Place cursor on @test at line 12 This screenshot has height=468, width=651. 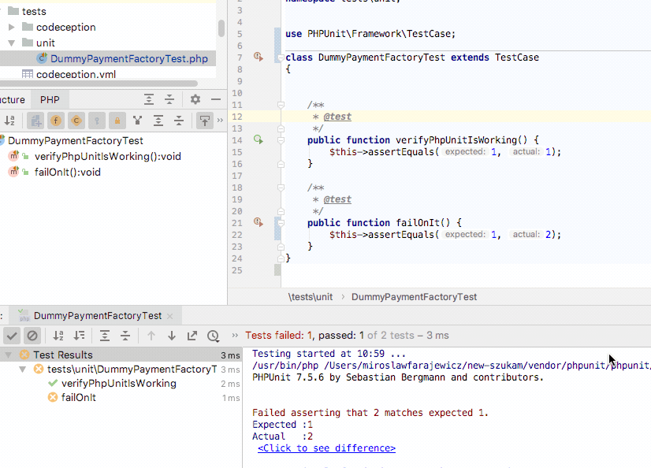[337, 117]
